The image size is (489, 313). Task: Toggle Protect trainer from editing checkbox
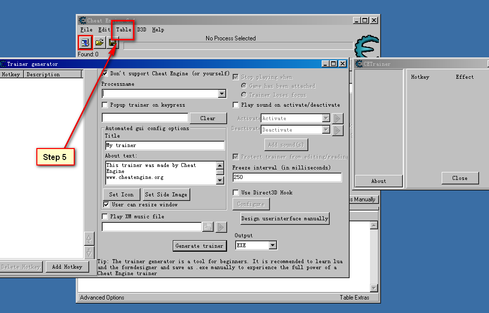[x=236, y=156]
